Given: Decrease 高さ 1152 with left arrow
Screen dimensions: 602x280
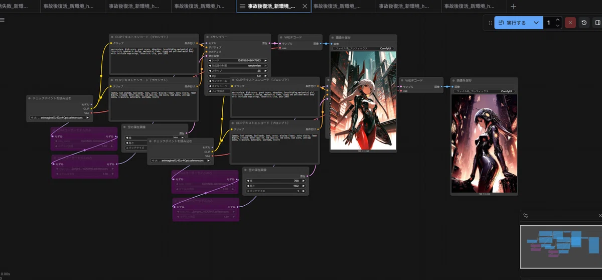Looking at the screenshot, I should [248, 186].
